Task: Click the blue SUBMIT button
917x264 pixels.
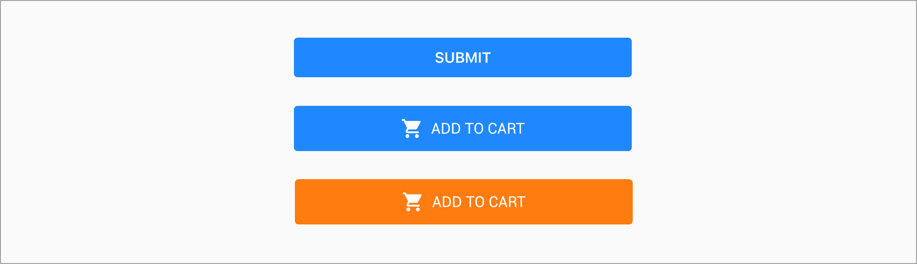Action: pyautogui.click(x=462, y=57)
